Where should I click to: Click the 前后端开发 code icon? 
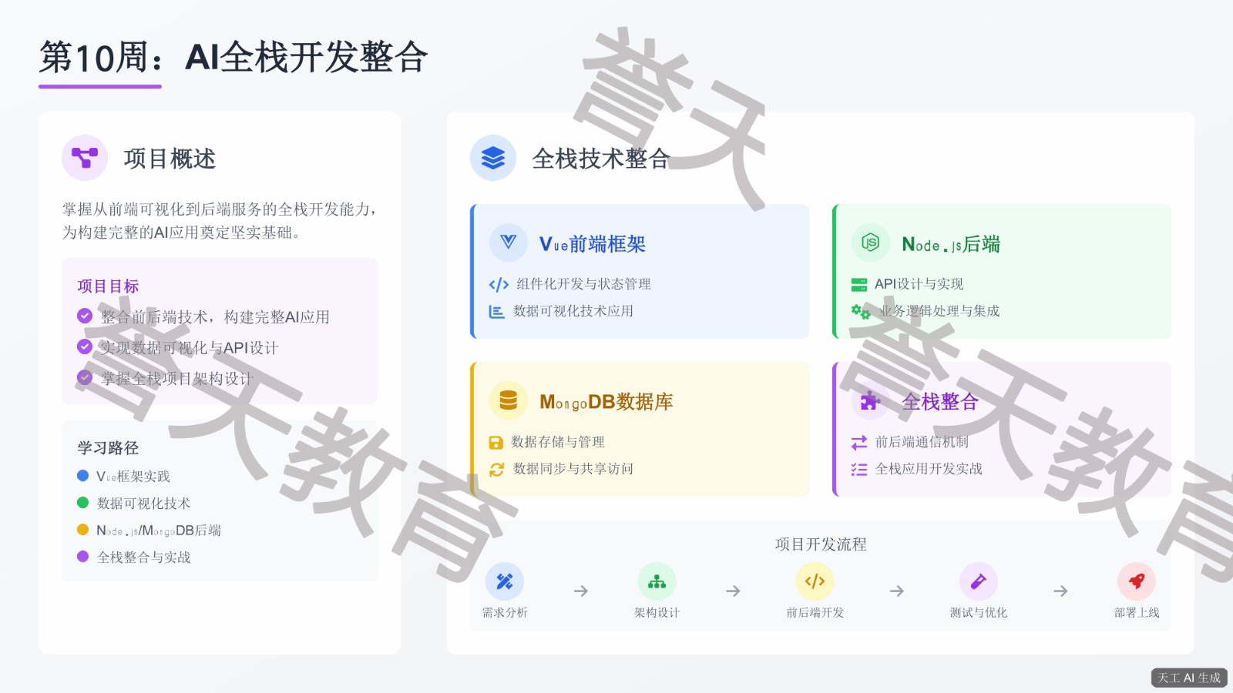(815, 581)
